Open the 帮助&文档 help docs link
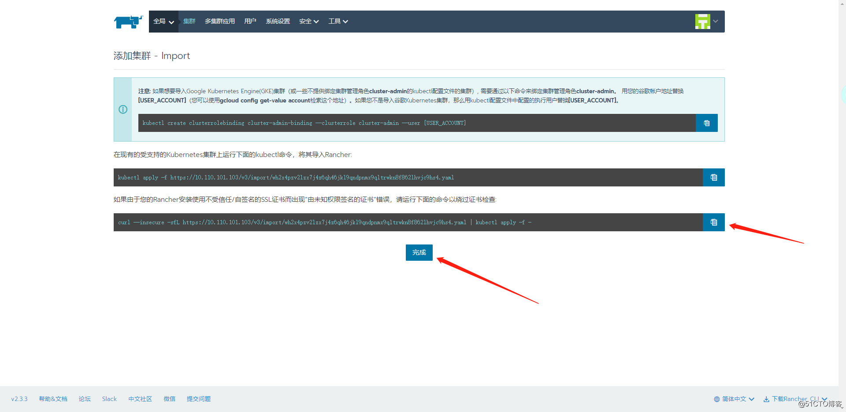846x412 pixels. [53, 399]
